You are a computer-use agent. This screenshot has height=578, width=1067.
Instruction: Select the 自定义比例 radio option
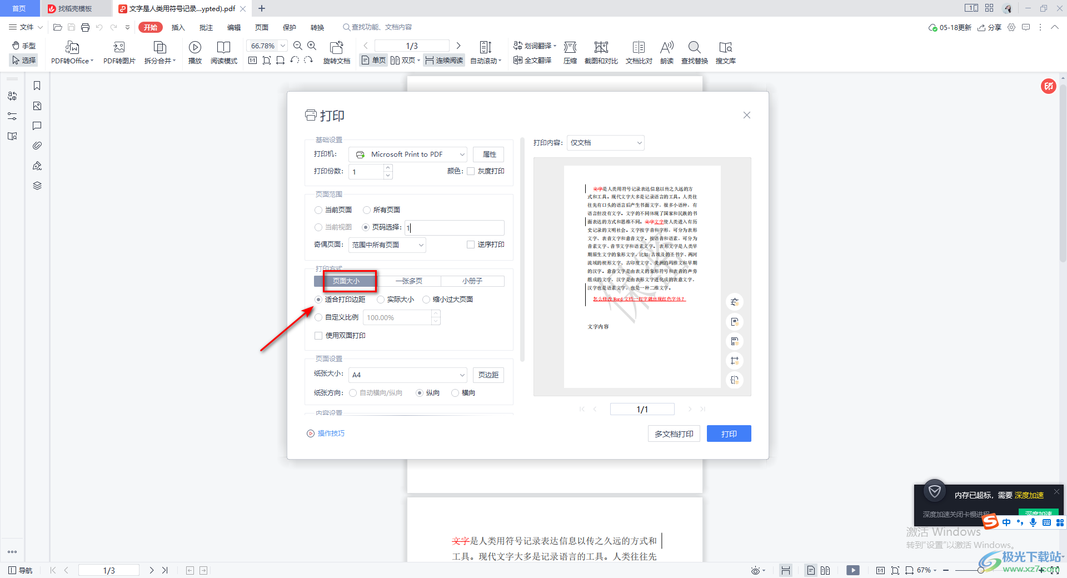tap(318, 317)
